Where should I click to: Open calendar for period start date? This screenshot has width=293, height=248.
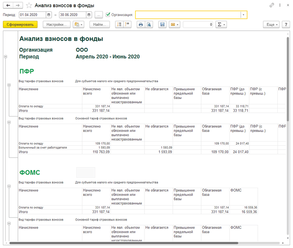(49, 15)
